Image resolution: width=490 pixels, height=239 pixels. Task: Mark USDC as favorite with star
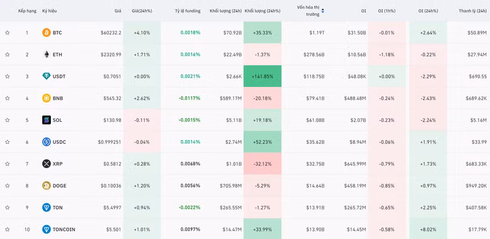7,142
